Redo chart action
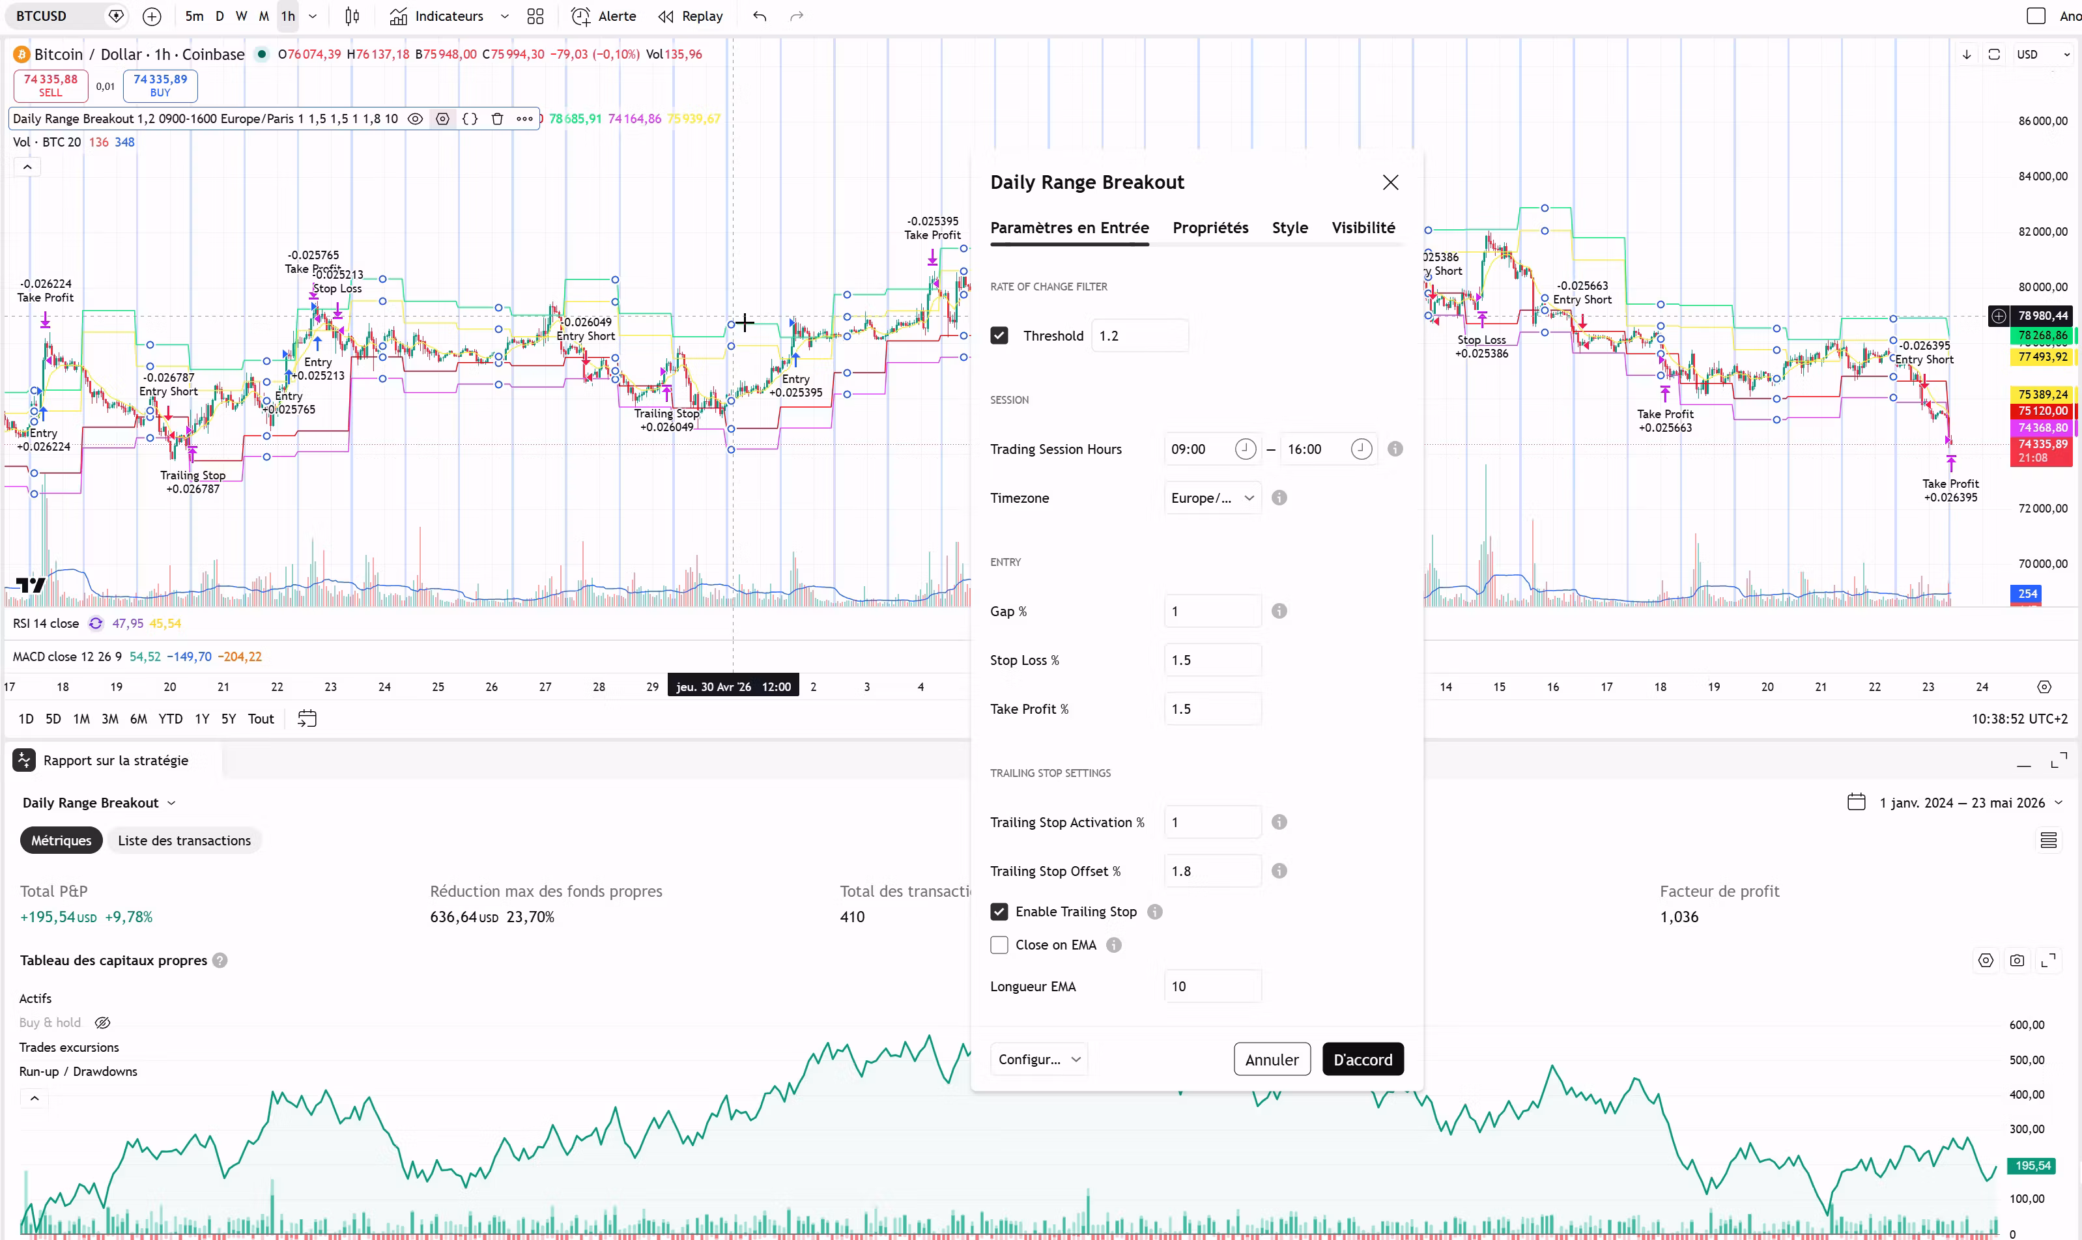 (x=797, y=16)
